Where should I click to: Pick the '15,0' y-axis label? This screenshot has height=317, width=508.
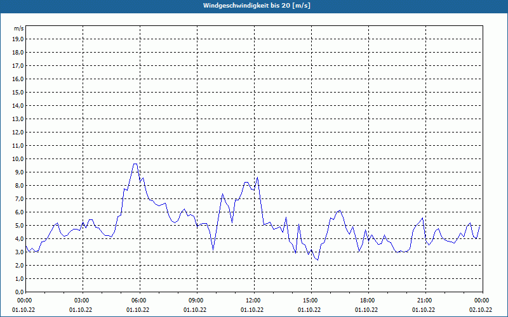(x=18, y=92)
